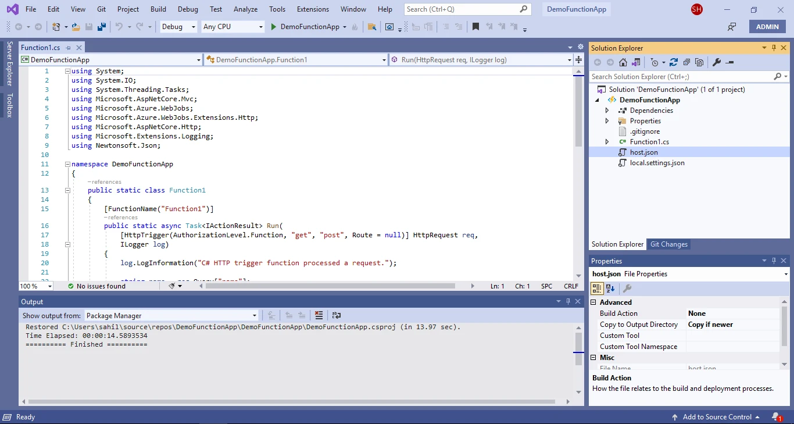Click inside the Search Solution Explorer box
This screenshot has height=424, width=794.
click(668, 76)
